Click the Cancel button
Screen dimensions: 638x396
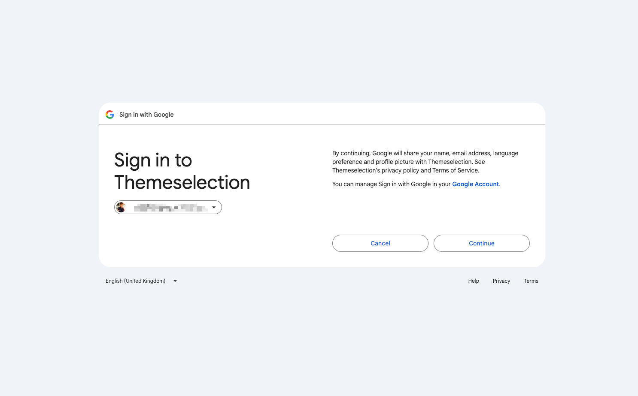coord(380,243)
